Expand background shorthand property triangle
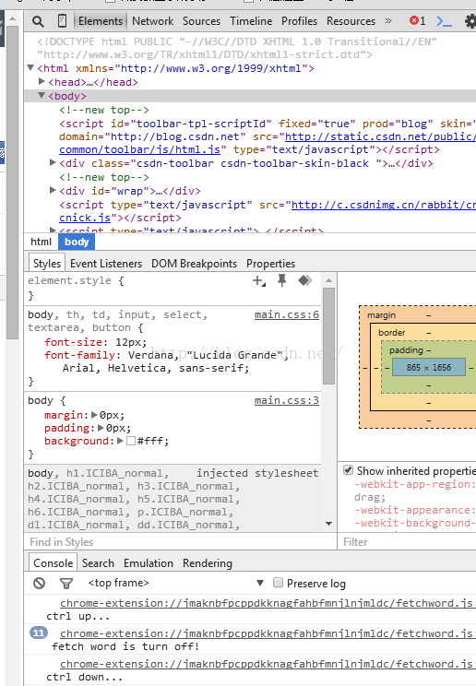 (120, 441)
